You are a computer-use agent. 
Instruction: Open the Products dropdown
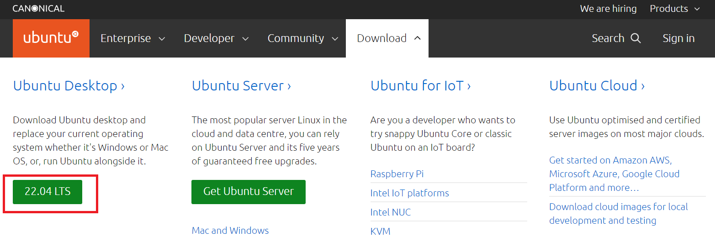[x=675, y=9]
